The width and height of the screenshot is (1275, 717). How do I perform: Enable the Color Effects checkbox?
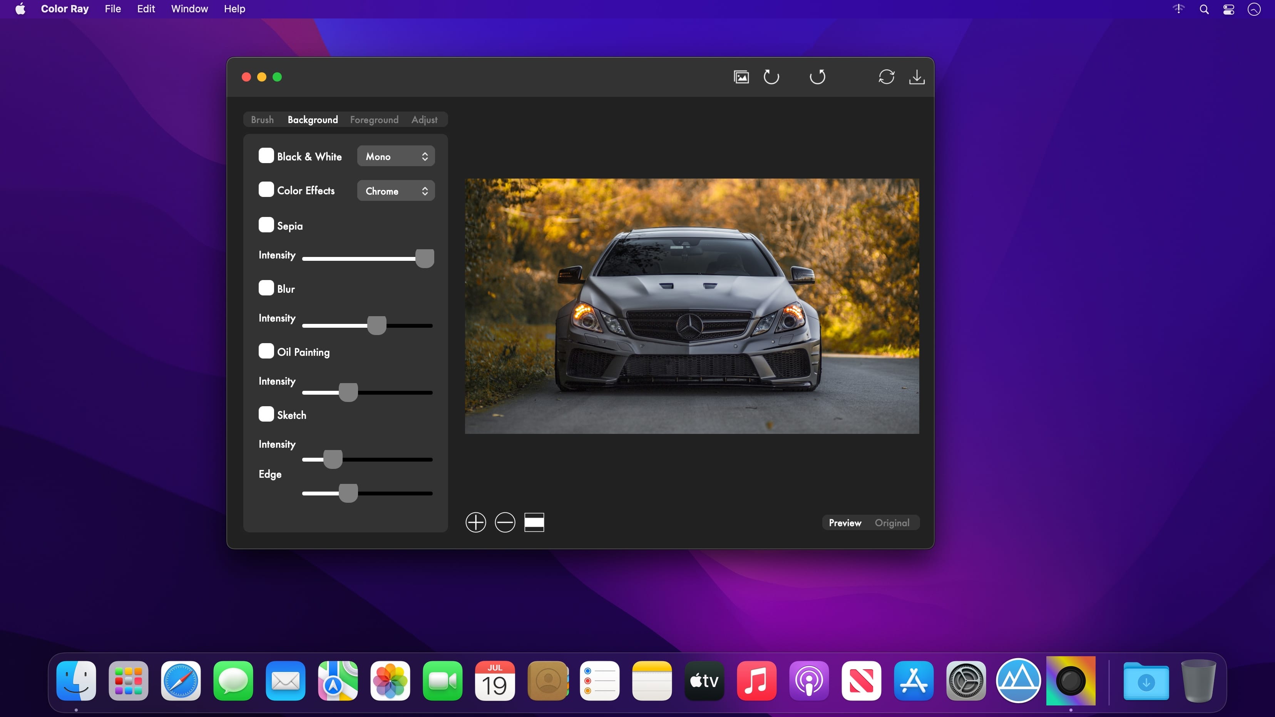(x=266, y=189)
